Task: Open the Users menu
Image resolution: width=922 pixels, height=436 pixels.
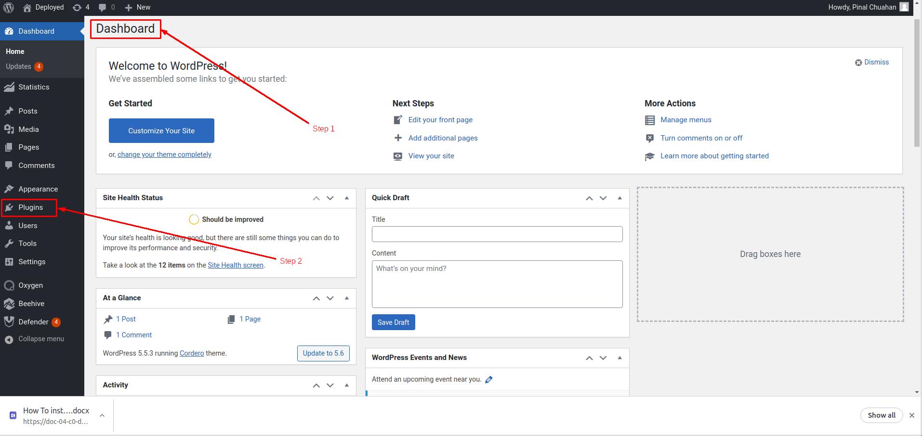Action: click(x=42, y=226)
